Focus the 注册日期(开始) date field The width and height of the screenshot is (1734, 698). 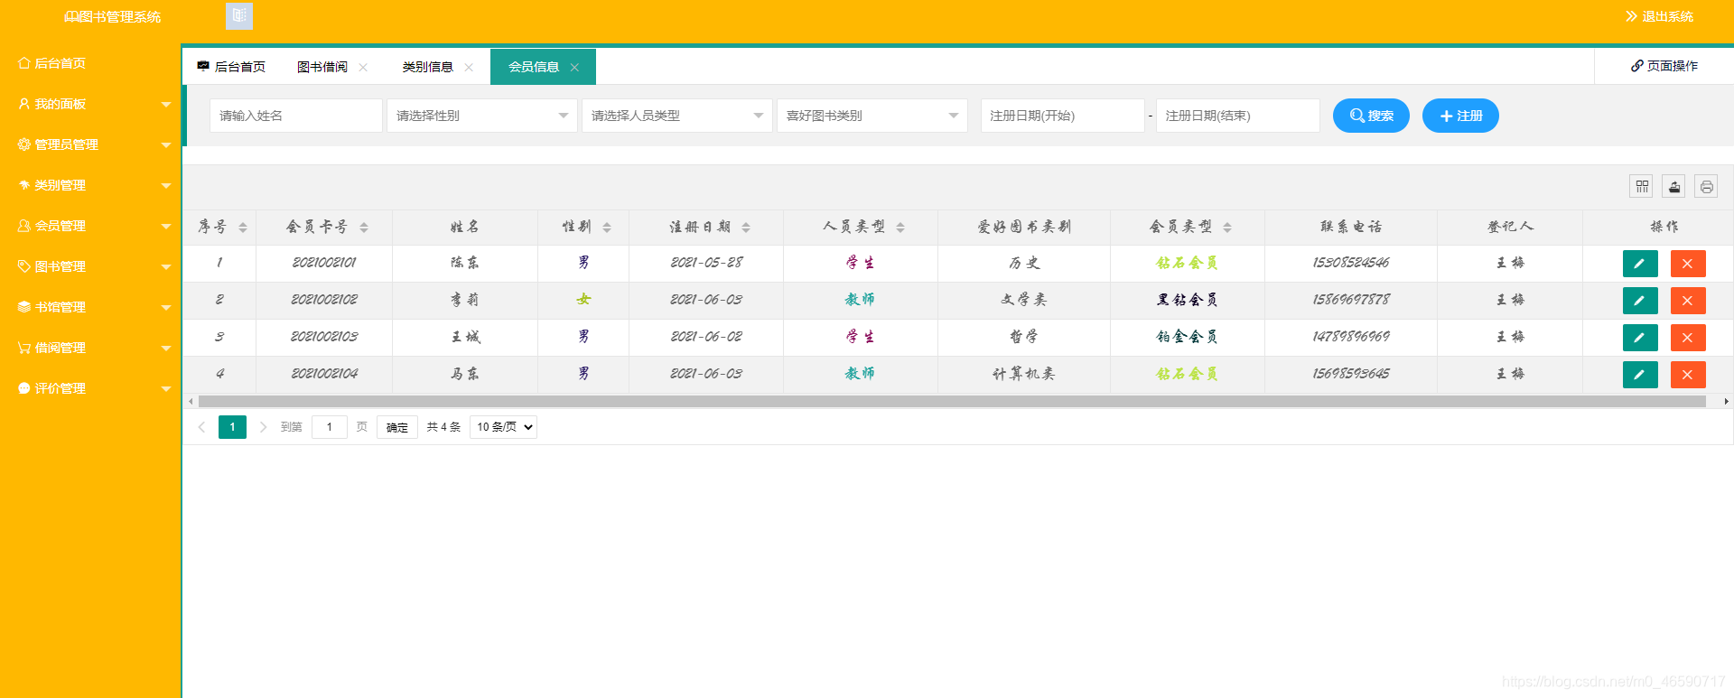pos(1063,116)
